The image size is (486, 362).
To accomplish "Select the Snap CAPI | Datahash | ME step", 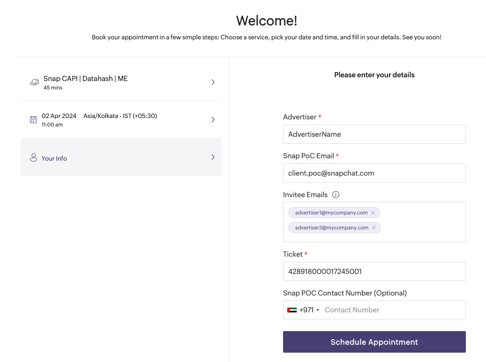I will 121,82.
